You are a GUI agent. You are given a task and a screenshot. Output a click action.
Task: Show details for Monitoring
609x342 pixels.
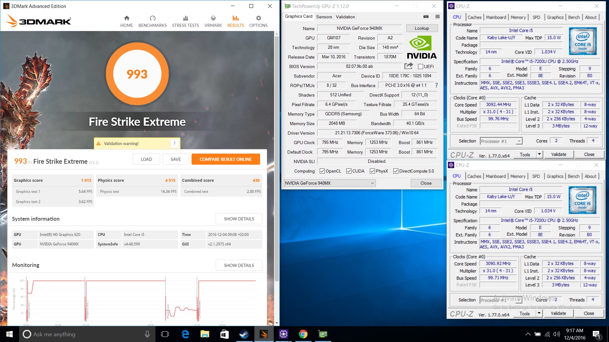239,265
